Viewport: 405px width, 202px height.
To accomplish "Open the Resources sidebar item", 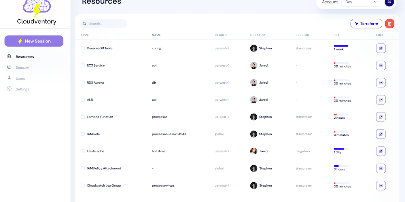I will pos(25,57).
